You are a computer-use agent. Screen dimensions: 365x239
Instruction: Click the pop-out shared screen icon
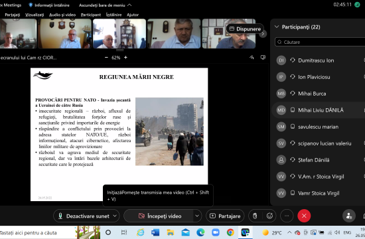tap(263, 57)
